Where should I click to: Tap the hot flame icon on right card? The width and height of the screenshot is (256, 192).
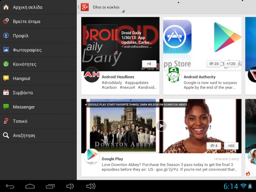tap(248, 173)
